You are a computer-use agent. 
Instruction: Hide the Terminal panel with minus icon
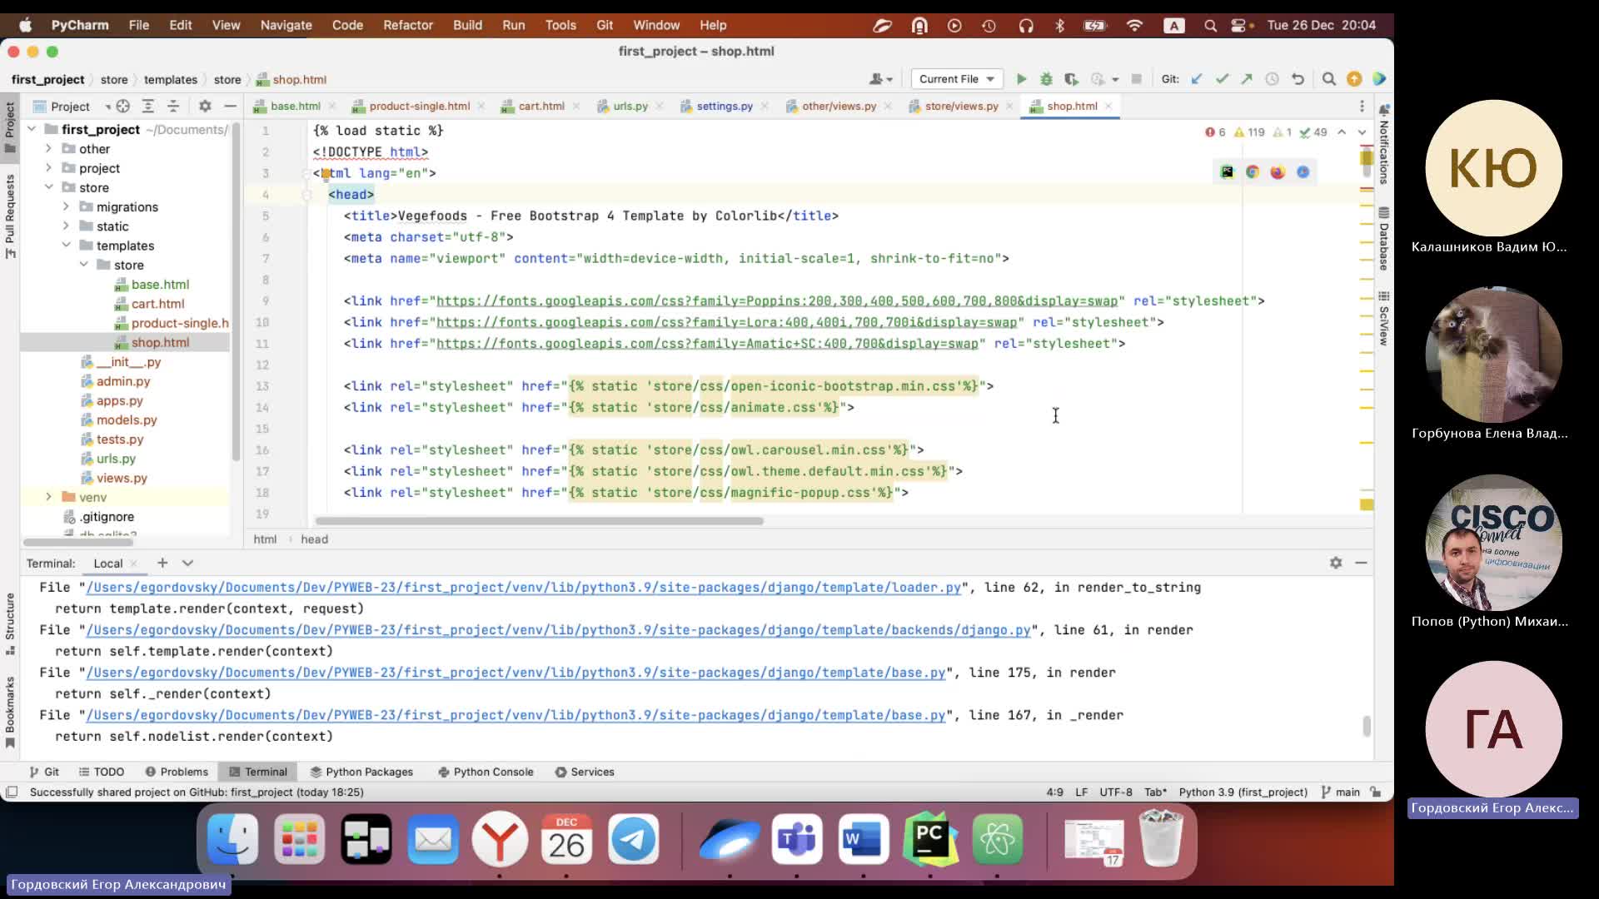point(1361,563)
